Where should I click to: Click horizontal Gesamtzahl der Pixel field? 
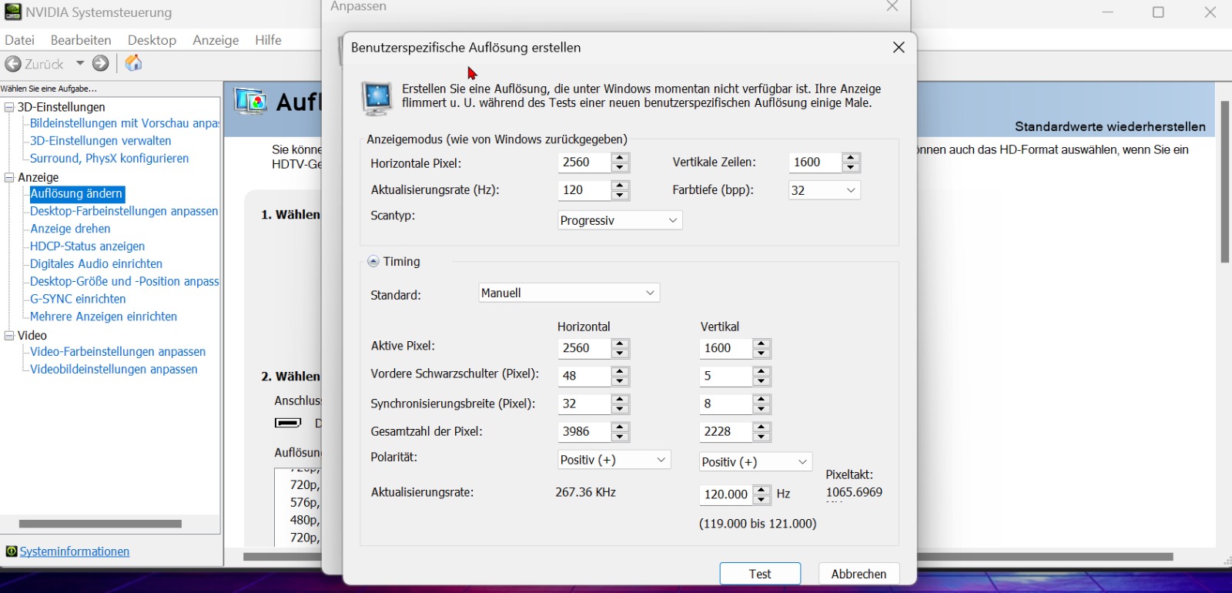pyautogui.click(x=584, y=432)
